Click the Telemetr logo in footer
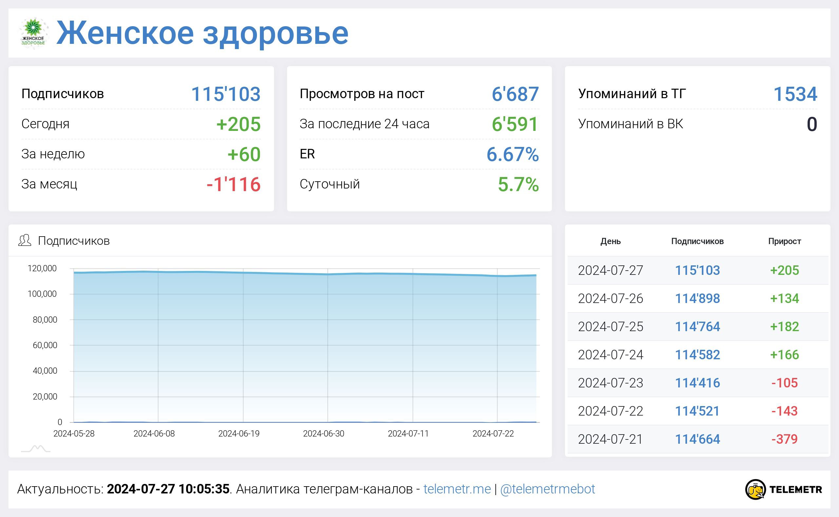Image resolution: width=839 pixels, height=517 pixels. (x=783, y=489)
